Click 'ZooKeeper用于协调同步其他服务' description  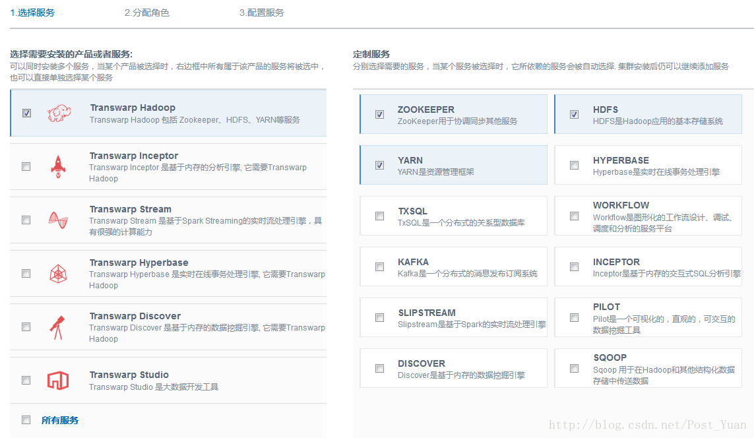(x=457, y=121)
